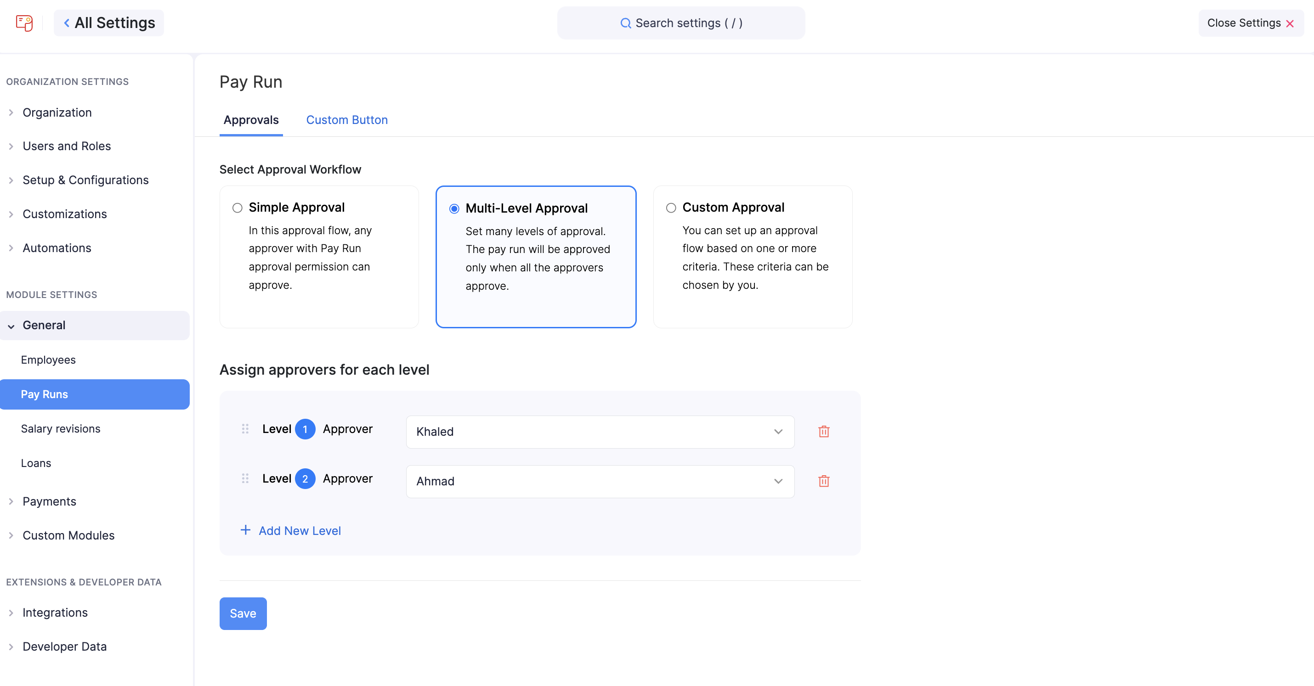This screenshot has height=686, width=1314.
Task: Click the Level 1 drag handle
Action: click(245, 429)
